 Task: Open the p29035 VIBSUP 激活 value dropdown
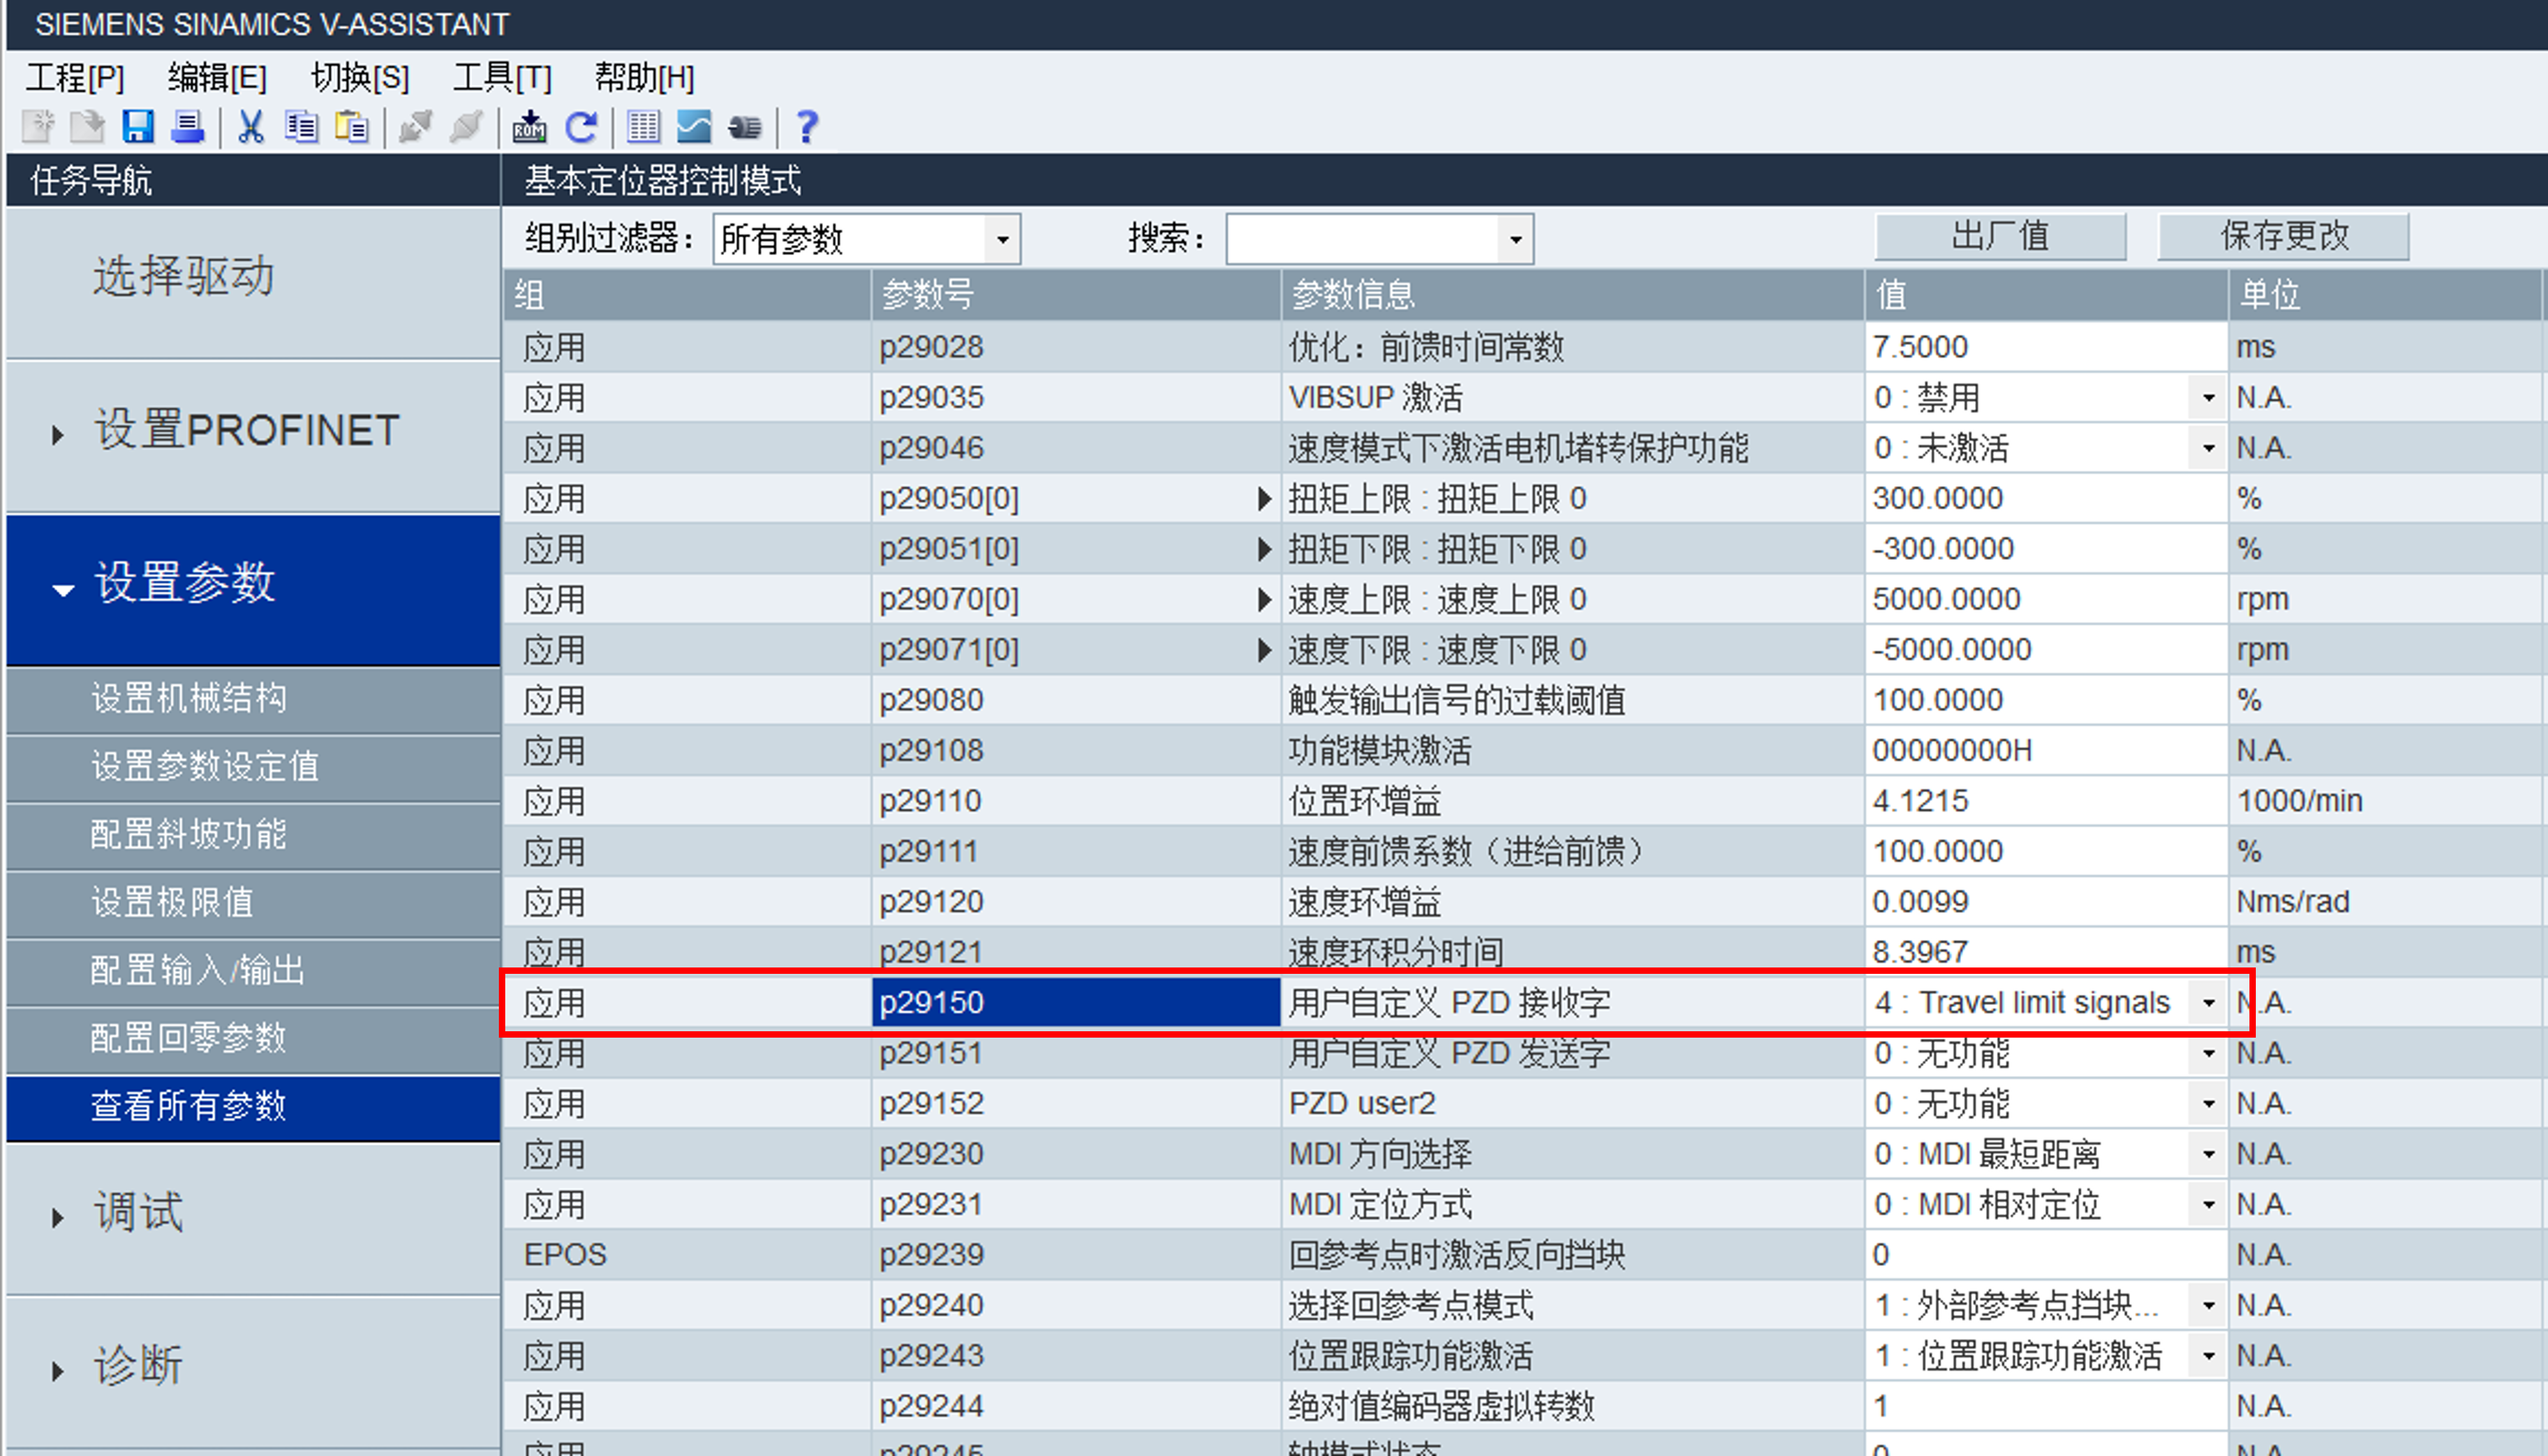(2208, 398)
